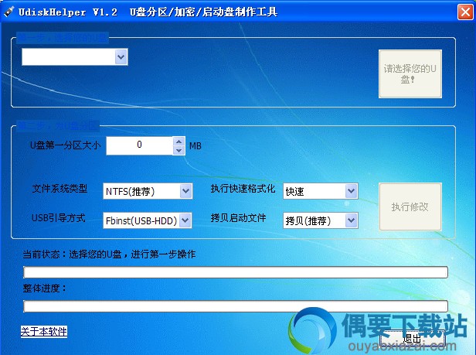Click the 退出 button
This screenshot has height=355, width=476.
413,338
